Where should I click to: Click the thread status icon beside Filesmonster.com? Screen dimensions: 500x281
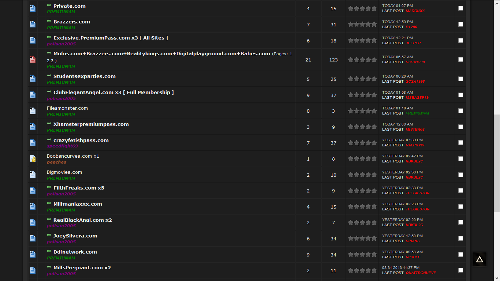coord(33,111)
